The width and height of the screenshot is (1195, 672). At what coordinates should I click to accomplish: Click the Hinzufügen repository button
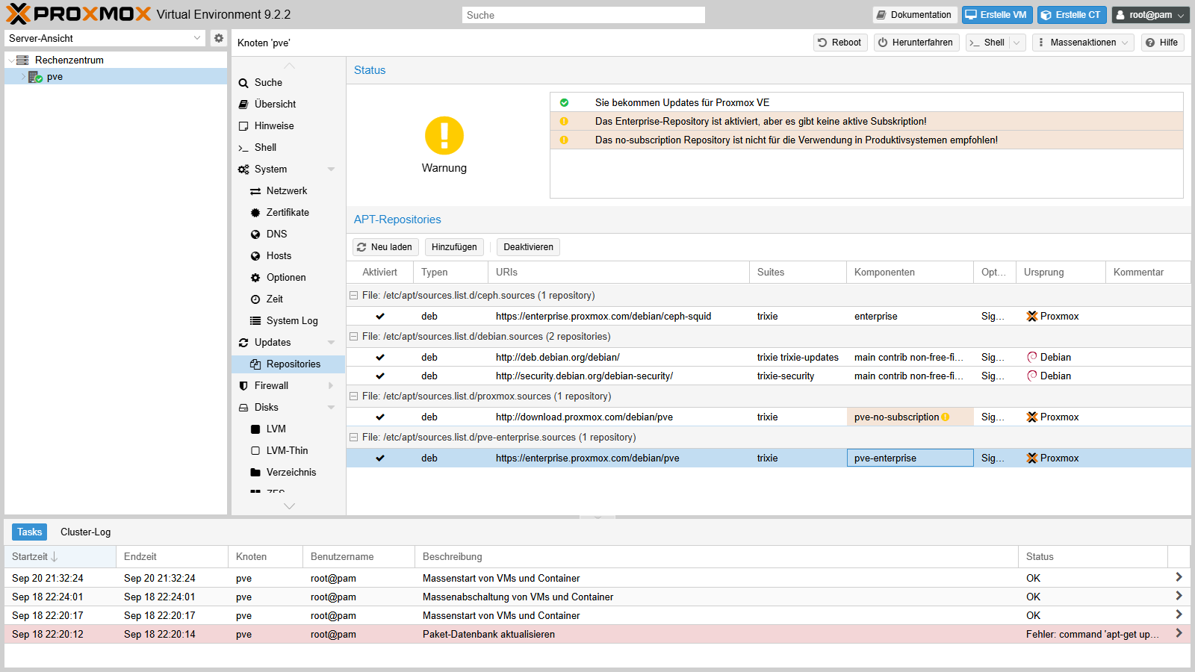coord(454,247)
